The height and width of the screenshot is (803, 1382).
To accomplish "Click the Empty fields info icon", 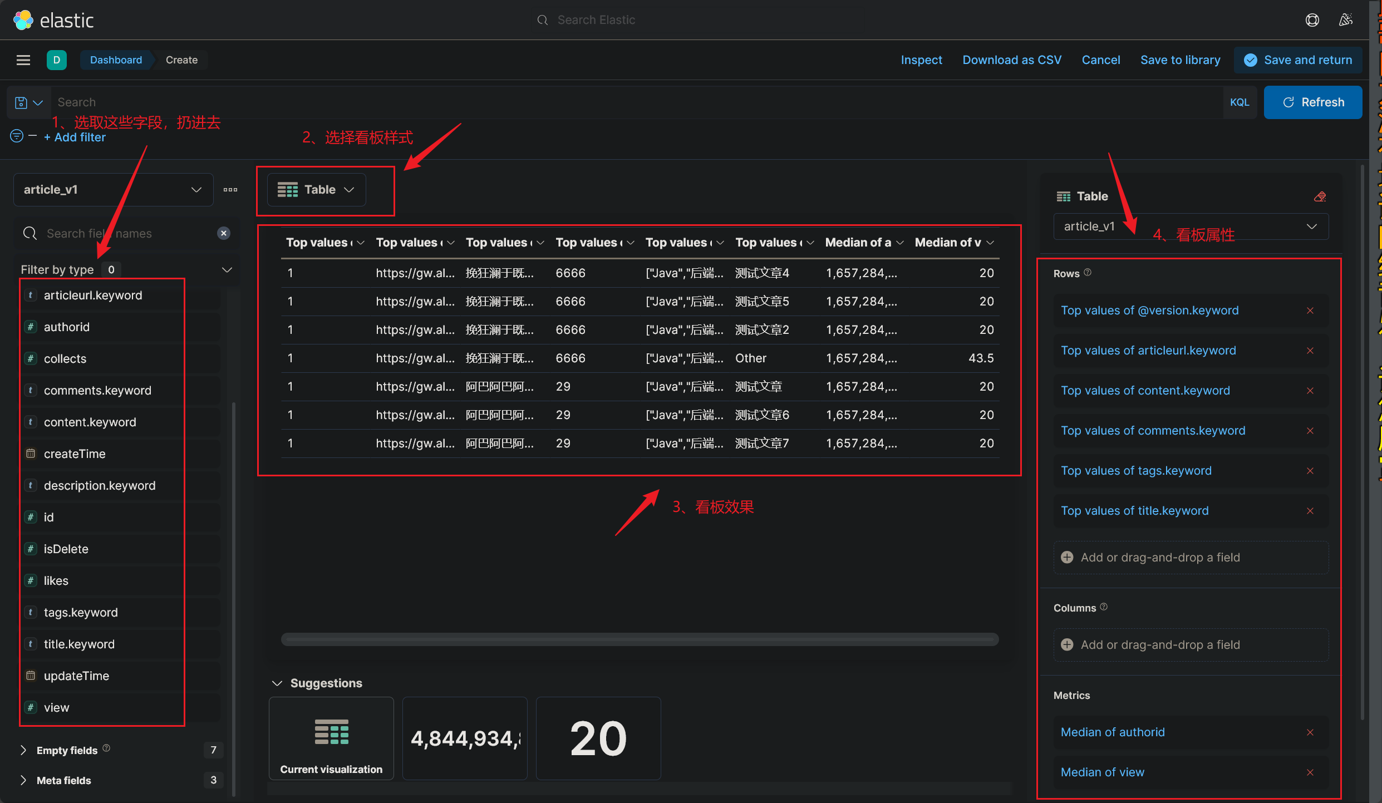I will click(106, 748).
